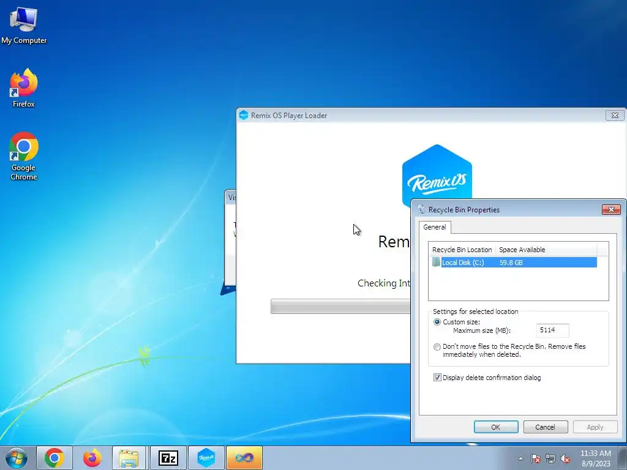This screenshot has height=470, width=627.
Task: Click the Checking Int status text
Action: (x=384, y=283)
